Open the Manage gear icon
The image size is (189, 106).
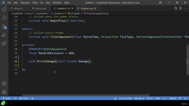(x=4, y=92)
